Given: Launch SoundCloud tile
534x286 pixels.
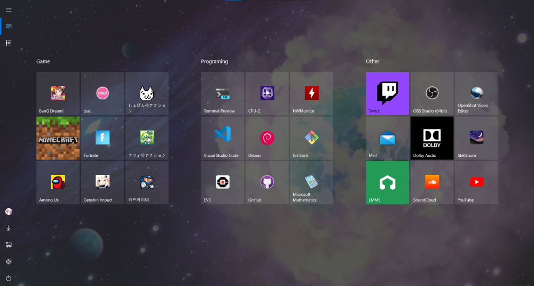Looking at the screenshot, I should (x=432, y=182).
